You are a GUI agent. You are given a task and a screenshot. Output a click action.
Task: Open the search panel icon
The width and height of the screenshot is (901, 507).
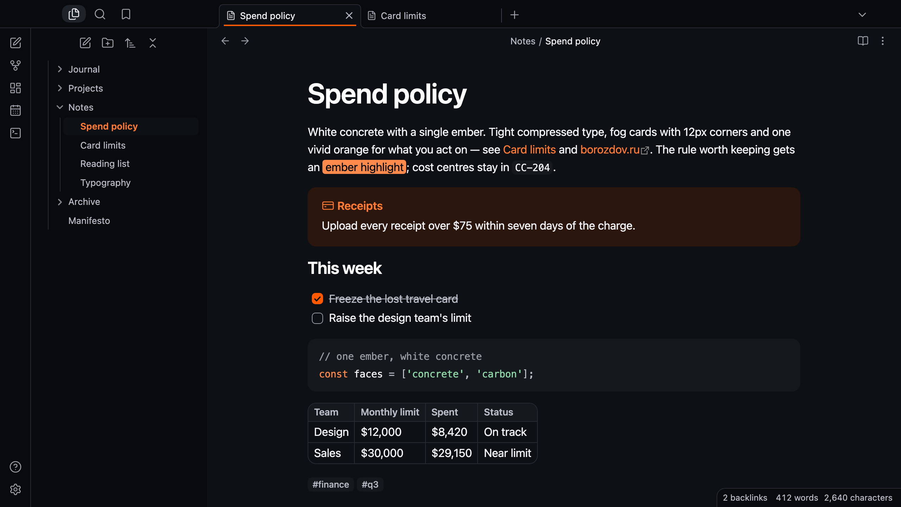100,14
